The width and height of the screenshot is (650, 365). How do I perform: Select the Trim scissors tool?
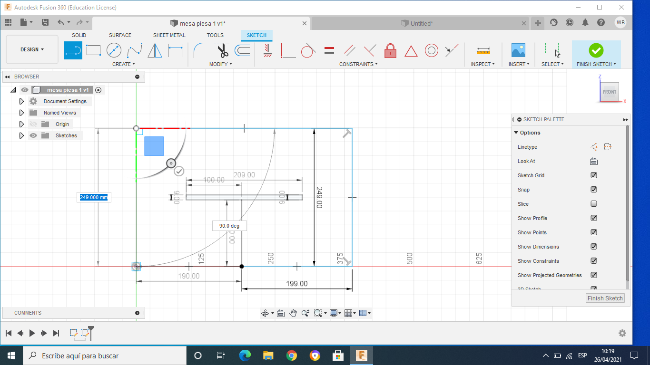tap(222, 50)
